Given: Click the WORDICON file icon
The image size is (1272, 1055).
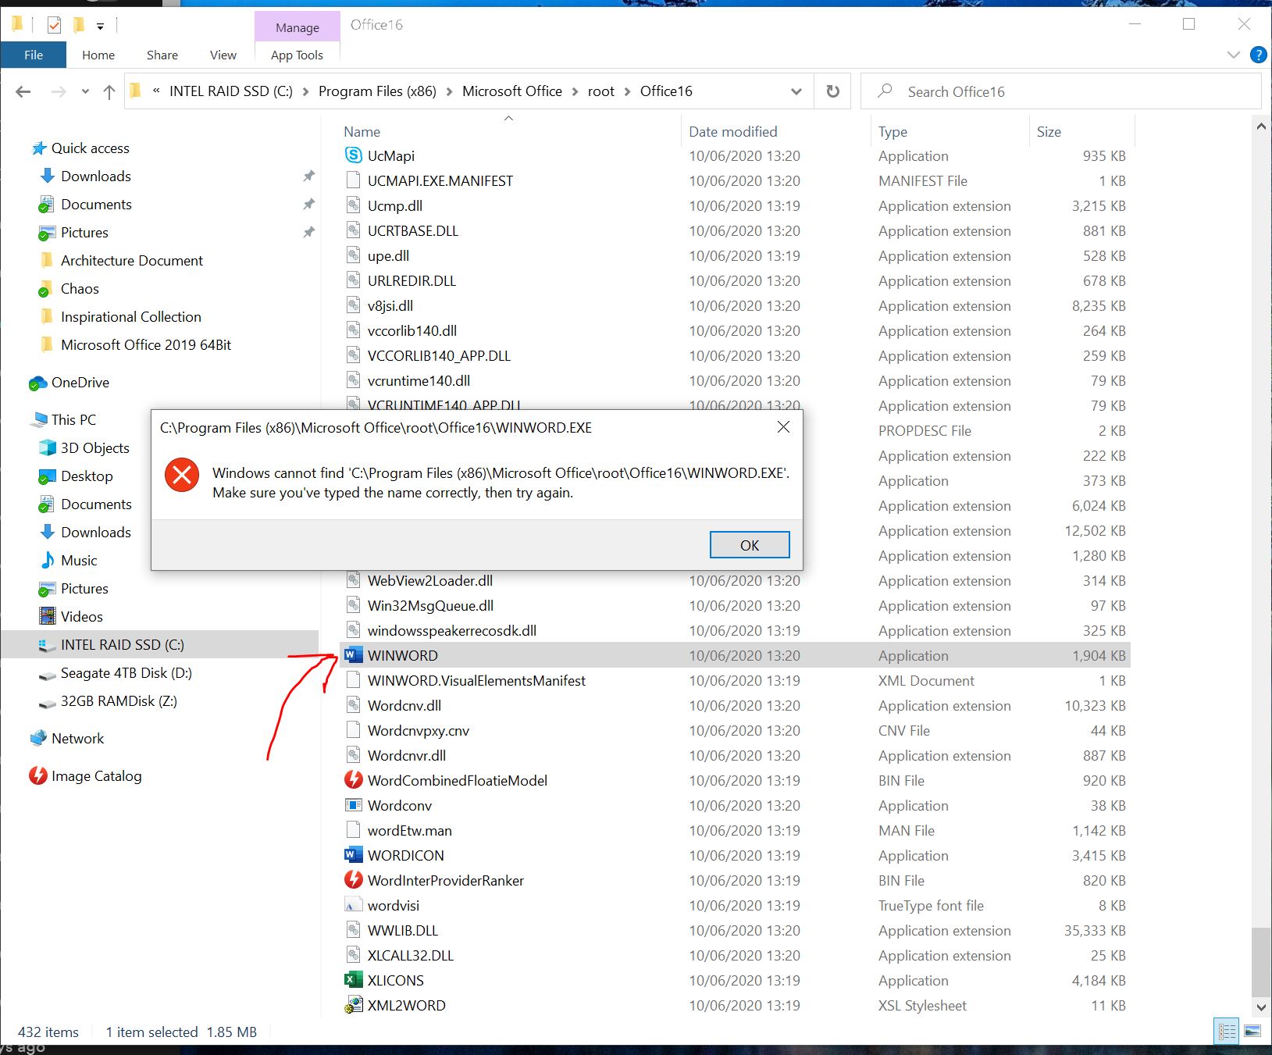Looking at the screenshot, I should click(354, 855).
